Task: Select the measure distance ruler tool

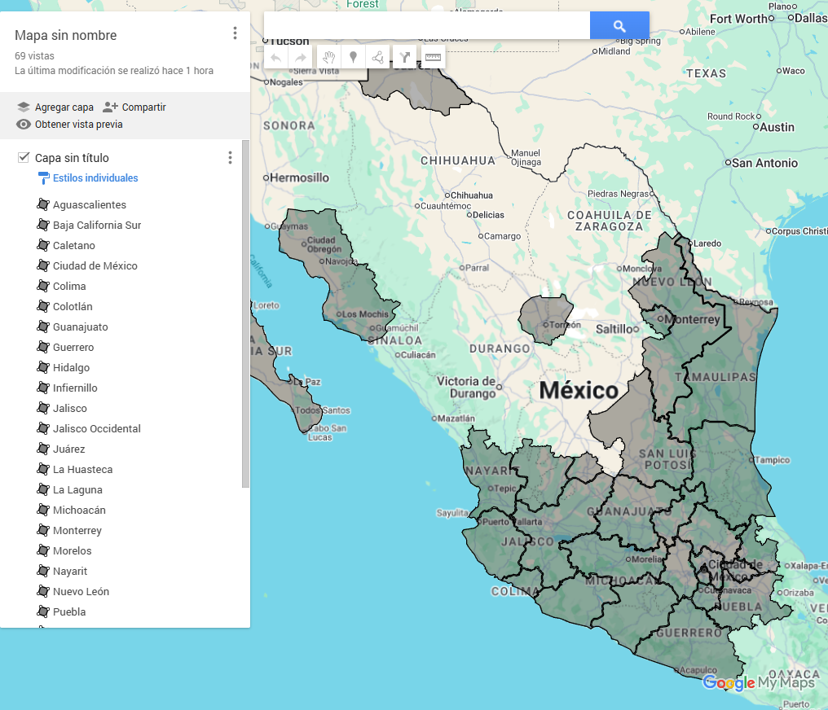Action: (x=433, y=57)
